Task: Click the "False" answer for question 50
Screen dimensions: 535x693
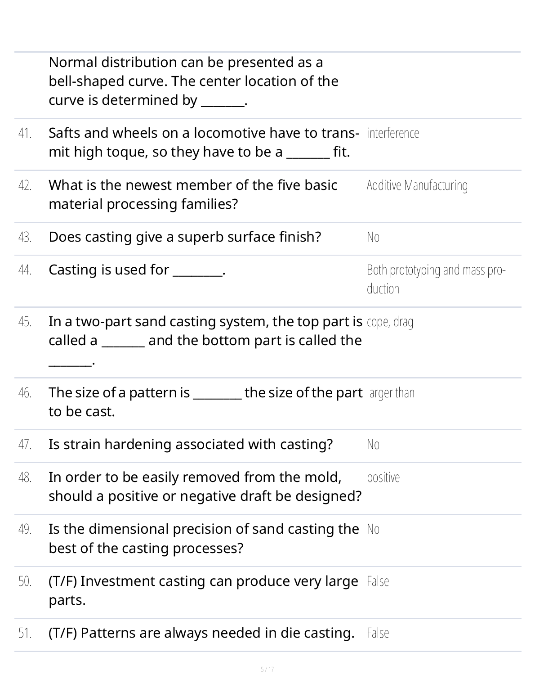Action: 378,581
